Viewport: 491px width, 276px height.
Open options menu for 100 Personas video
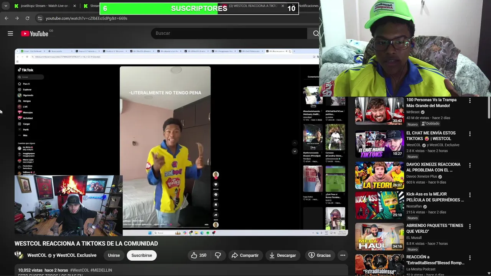coord(470,101)
